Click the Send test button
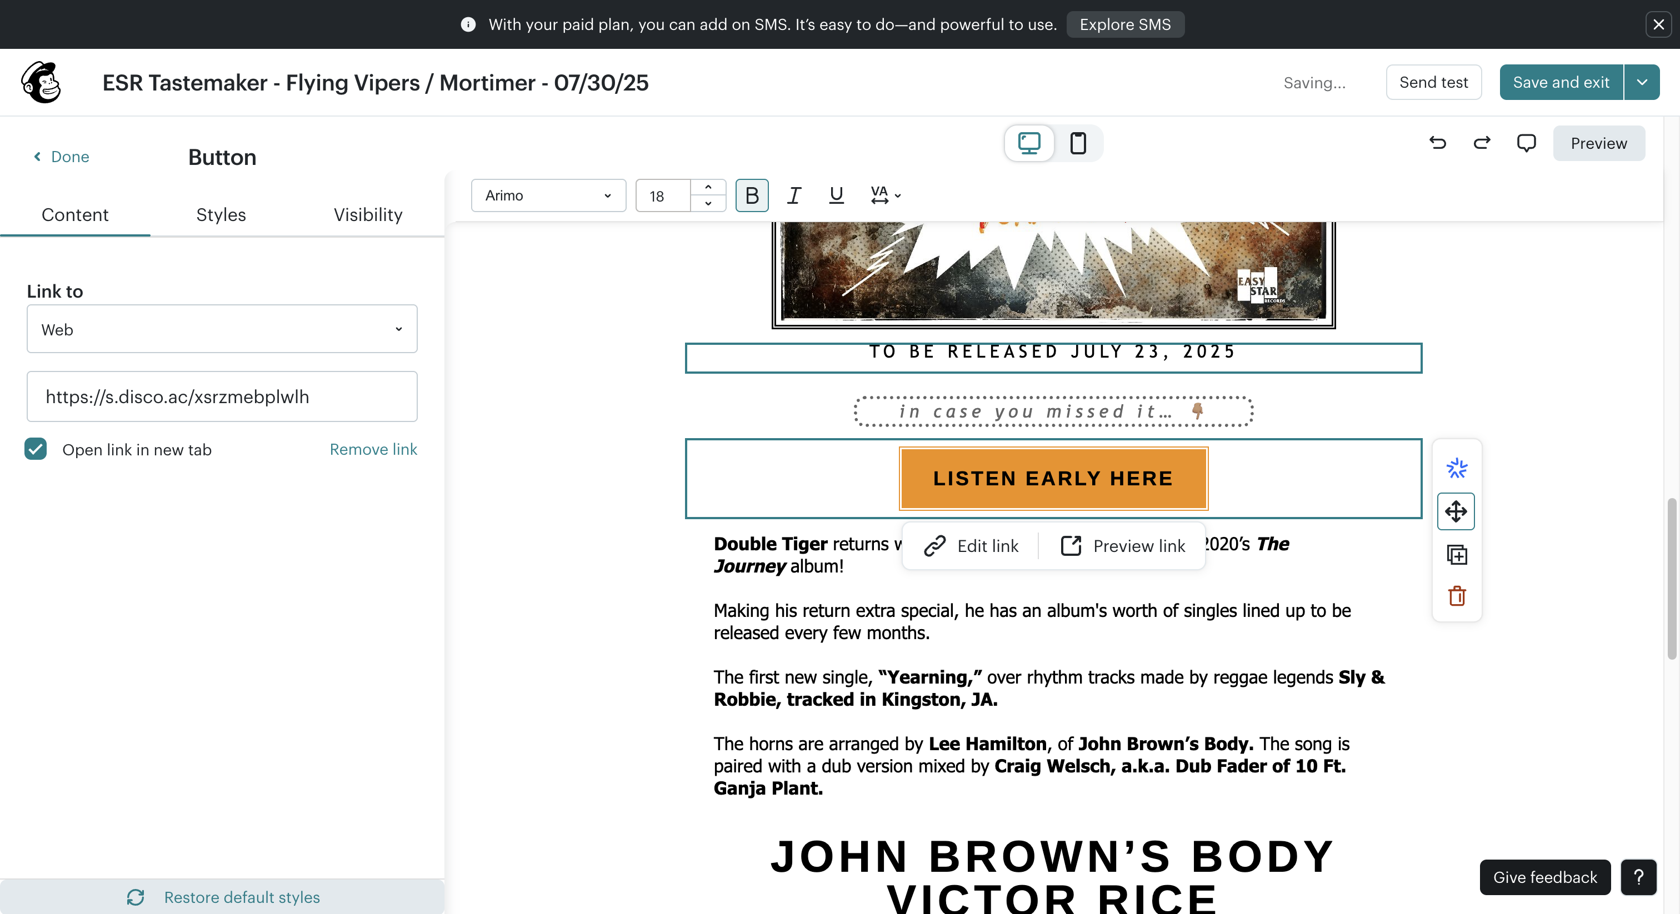Screen dimensions: 1680x914 [1433, 82]
